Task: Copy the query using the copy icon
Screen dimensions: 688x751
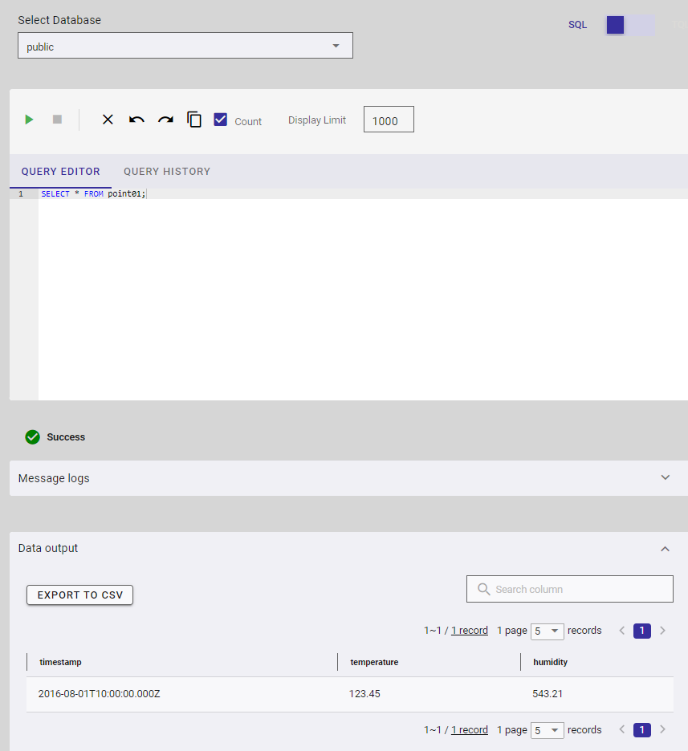Action: click(194, 120)
